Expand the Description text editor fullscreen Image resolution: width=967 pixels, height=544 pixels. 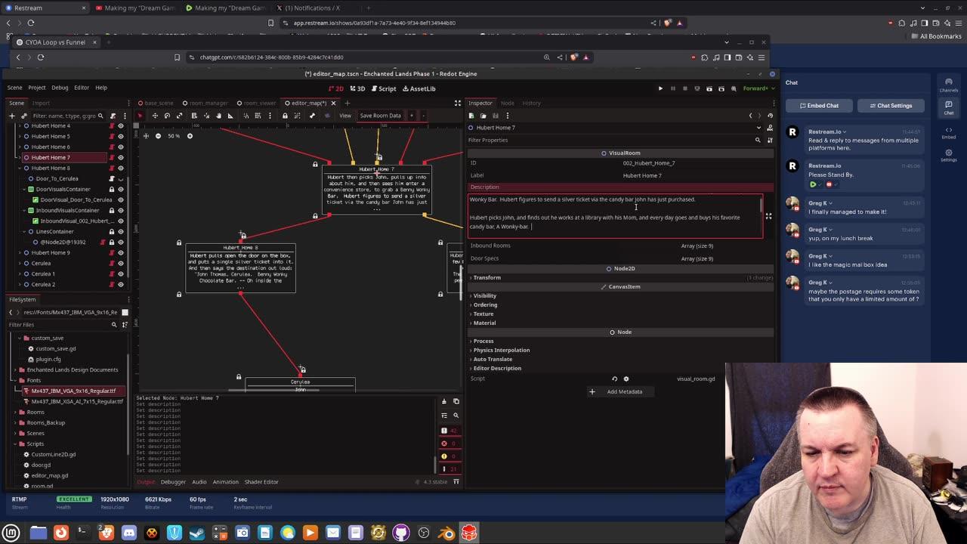(x=768, y=216)
